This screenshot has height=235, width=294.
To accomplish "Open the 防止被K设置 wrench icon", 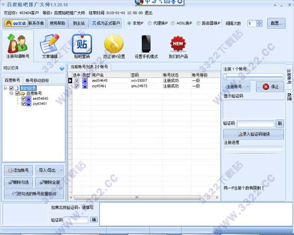I will 114,46.
